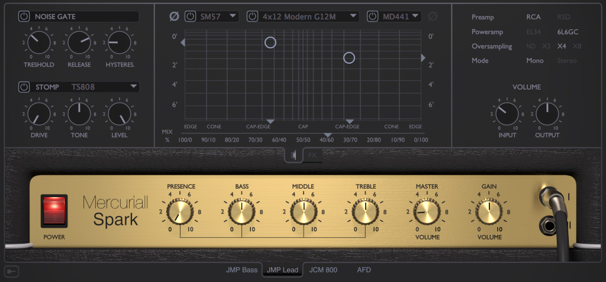Click the right CAP-EDGE position triangle marker
The image size is (606, 282).
[x=349, y=122]
